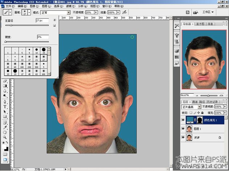Click the foreground color swatch
This screenshot has width=229, height=171.
4,146
